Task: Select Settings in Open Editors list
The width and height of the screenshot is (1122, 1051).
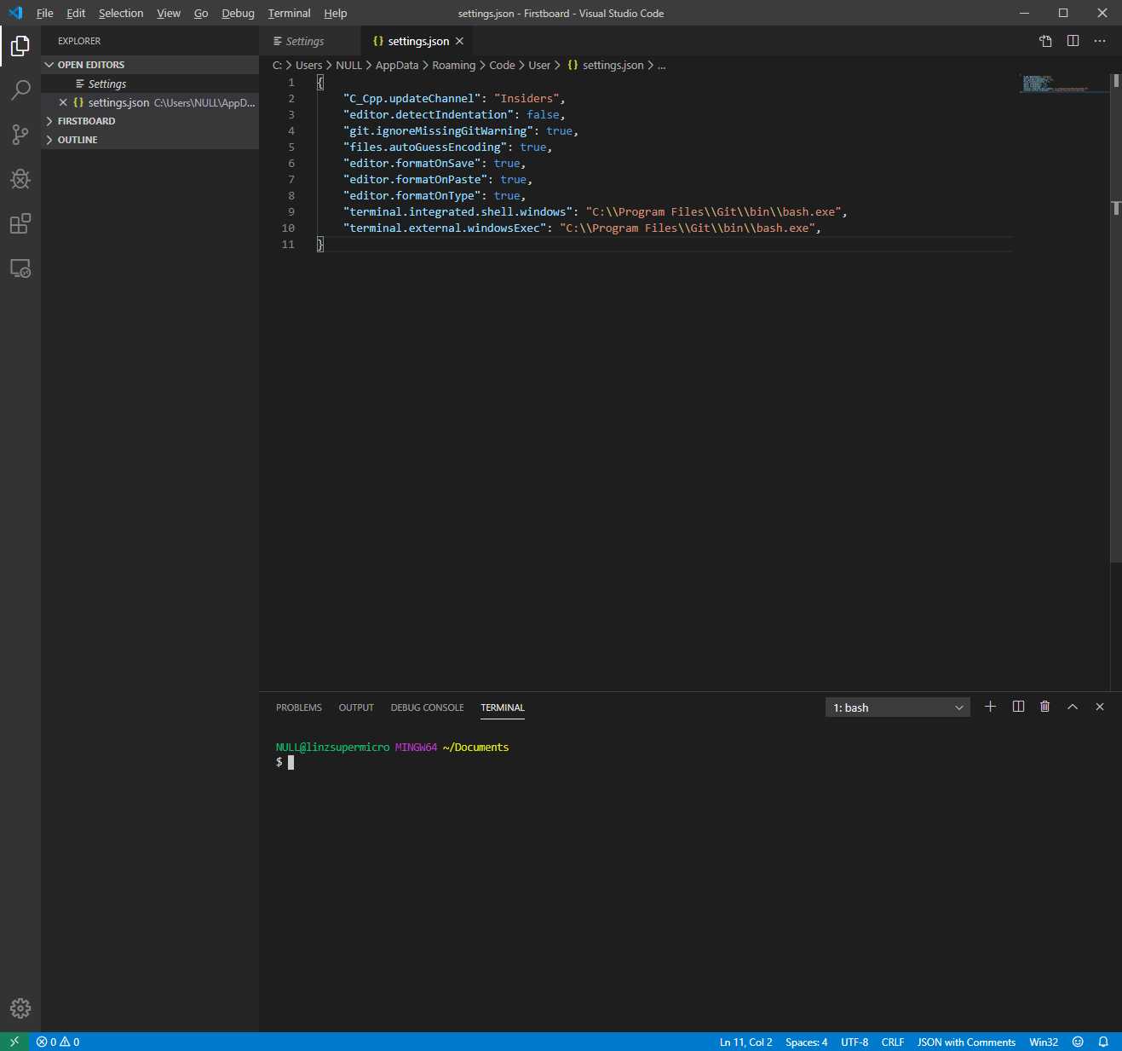Action: pyautogui.click(x=150, y=84)
